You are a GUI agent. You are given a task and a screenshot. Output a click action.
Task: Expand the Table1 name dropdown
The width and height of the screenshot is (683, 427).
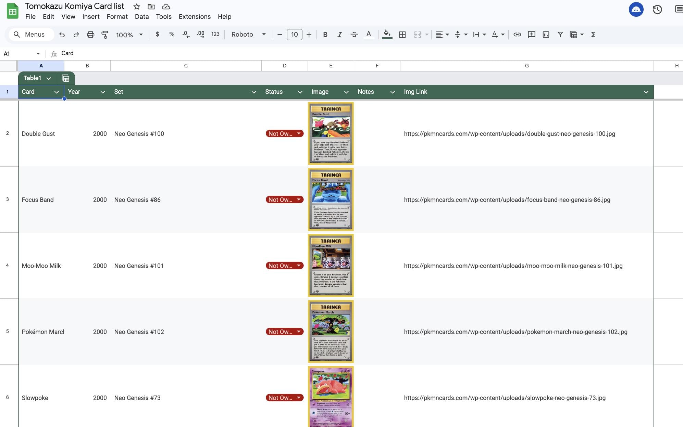(49, 78)
